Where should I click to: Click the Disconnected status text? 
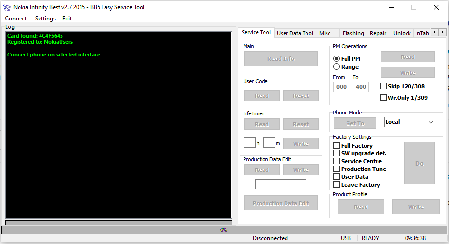(x=270, y=238)
